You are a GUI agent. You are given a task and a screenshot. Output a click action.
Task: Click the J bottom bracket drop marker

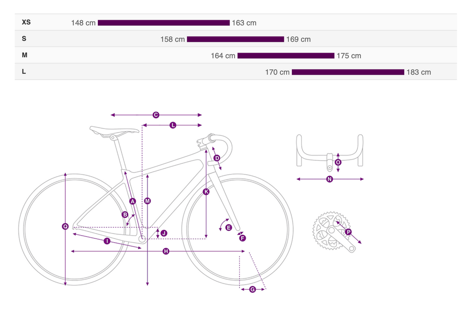[164, 233]
